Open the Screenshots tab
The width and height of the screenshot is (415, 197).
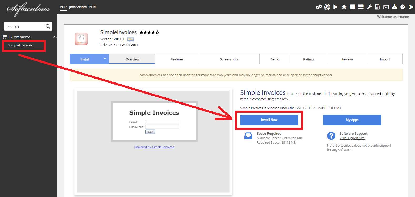point(229,59)
